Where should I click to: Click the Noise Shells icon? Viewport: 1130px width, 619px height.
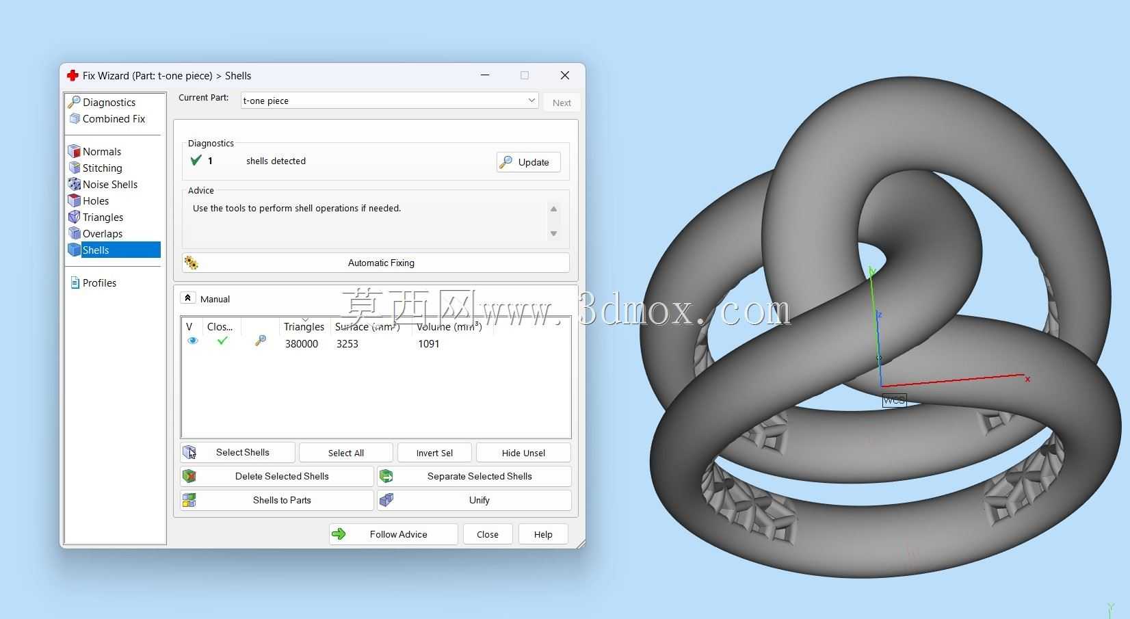(x=74, y=185)
